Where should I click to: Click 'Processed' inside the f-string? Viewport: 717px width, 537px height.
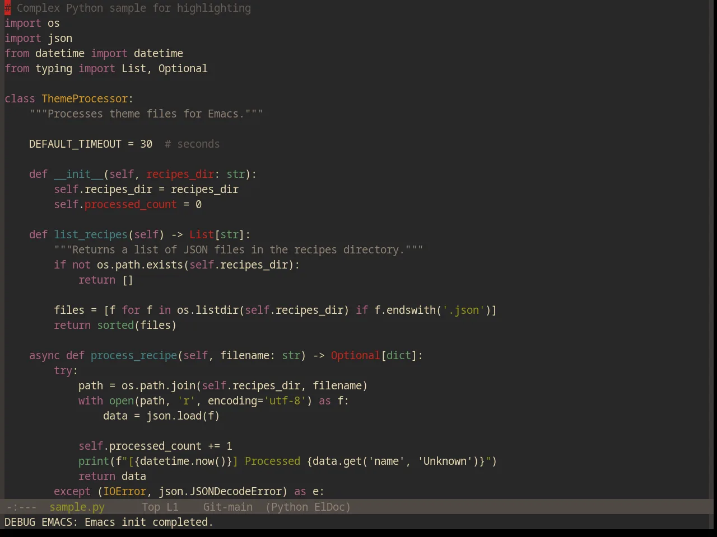click(272, 461)
